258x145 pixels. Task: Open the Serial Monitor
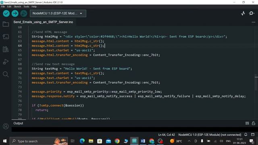point(251,13)
